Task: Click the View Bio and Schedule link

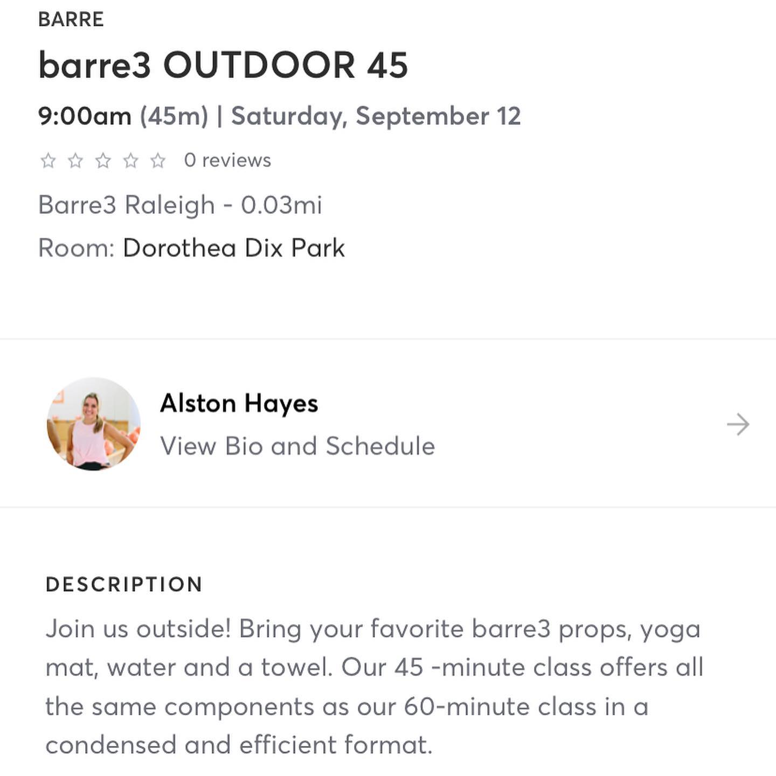Action: 297,446
